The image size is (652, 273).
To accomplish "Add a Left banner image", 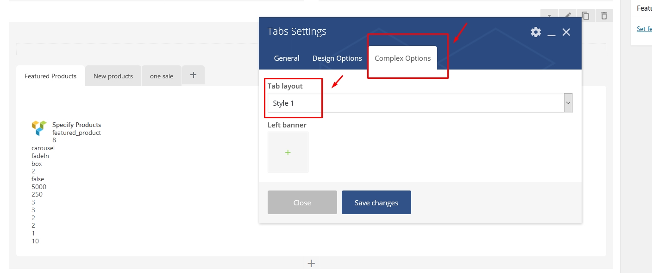I will (x=288, y=152).
